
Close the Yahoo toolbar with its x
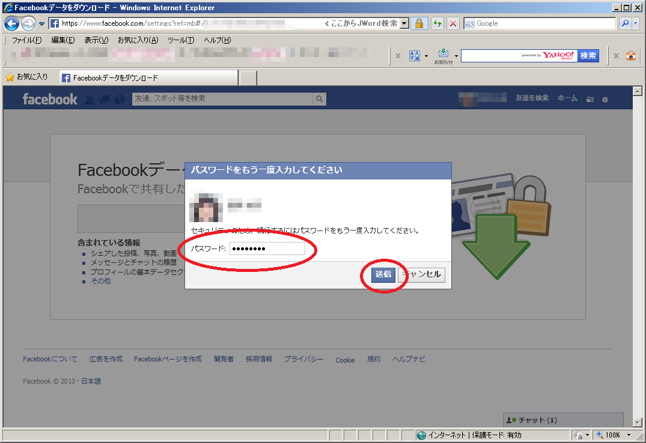pos(398,56)
